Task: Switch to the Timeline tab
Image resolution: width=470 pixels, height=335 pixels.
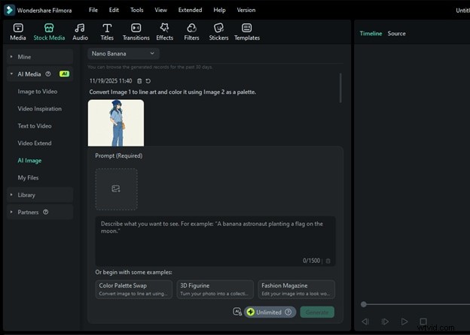Action: point(371,34)
